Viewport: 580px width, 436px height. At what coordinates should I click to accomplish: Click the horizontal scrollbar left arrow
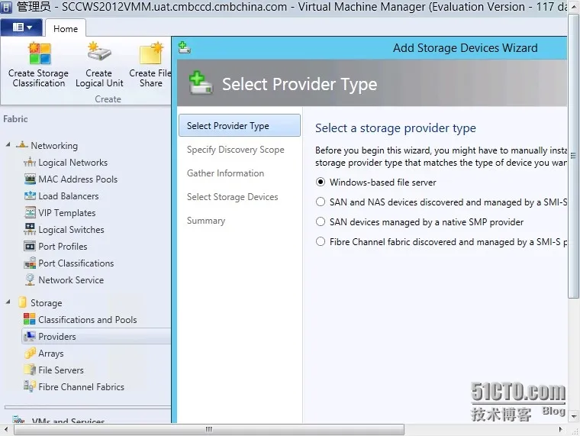[x=5, y=429]
